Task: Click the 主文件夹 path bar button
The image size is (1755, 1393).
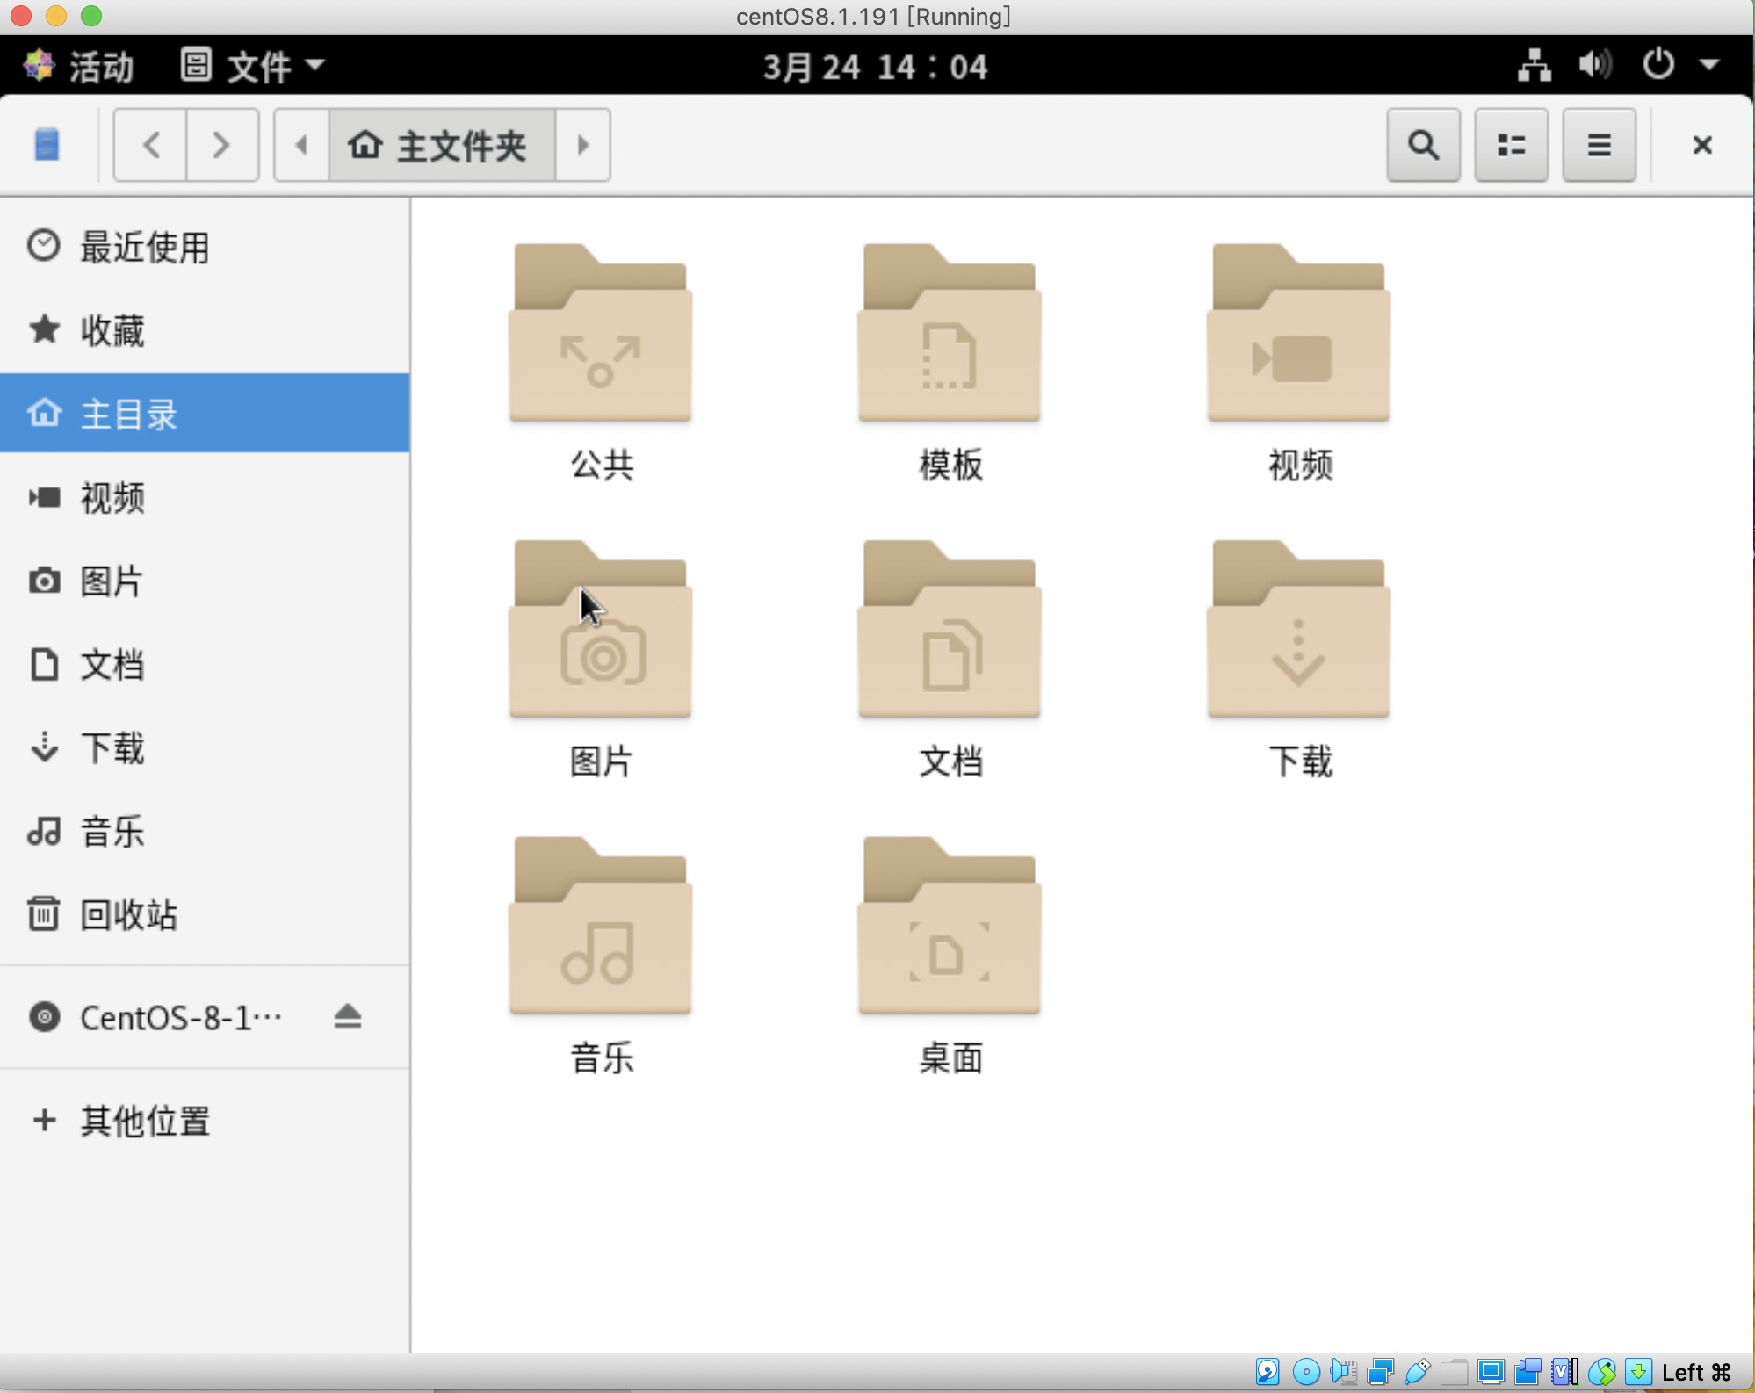Action: coord(442,145)
